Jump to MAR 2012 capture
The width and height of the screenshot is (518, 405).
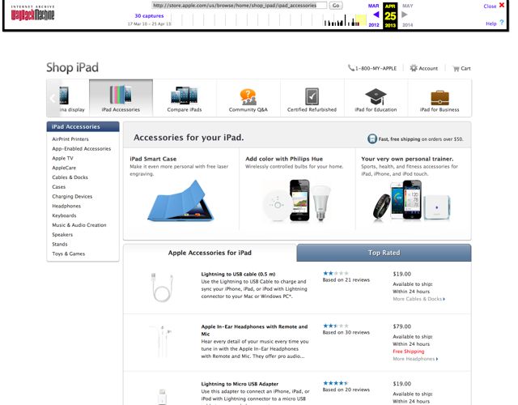[x=374, y=15]
